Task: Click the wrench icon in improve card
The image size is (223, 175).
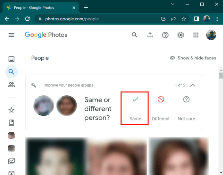Action: 34,85
